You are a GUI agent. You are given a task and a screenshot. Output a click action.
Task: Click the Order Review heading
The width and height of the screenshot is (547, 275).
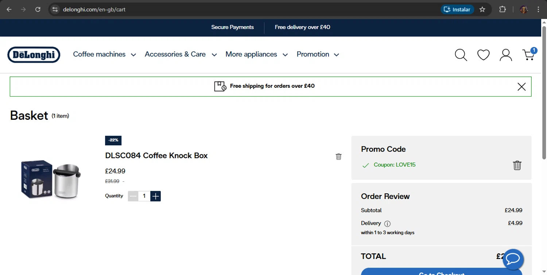pyautogui.click(x=385, y=196)
